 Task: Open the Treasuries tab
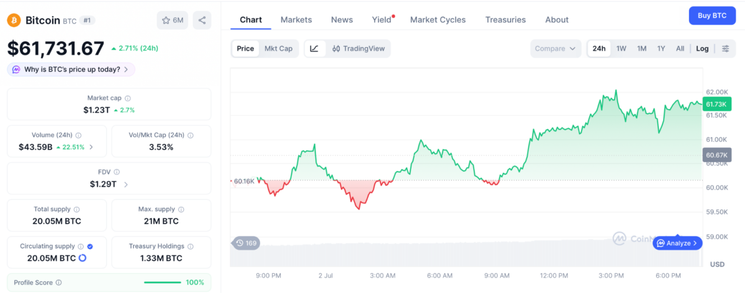505,20
